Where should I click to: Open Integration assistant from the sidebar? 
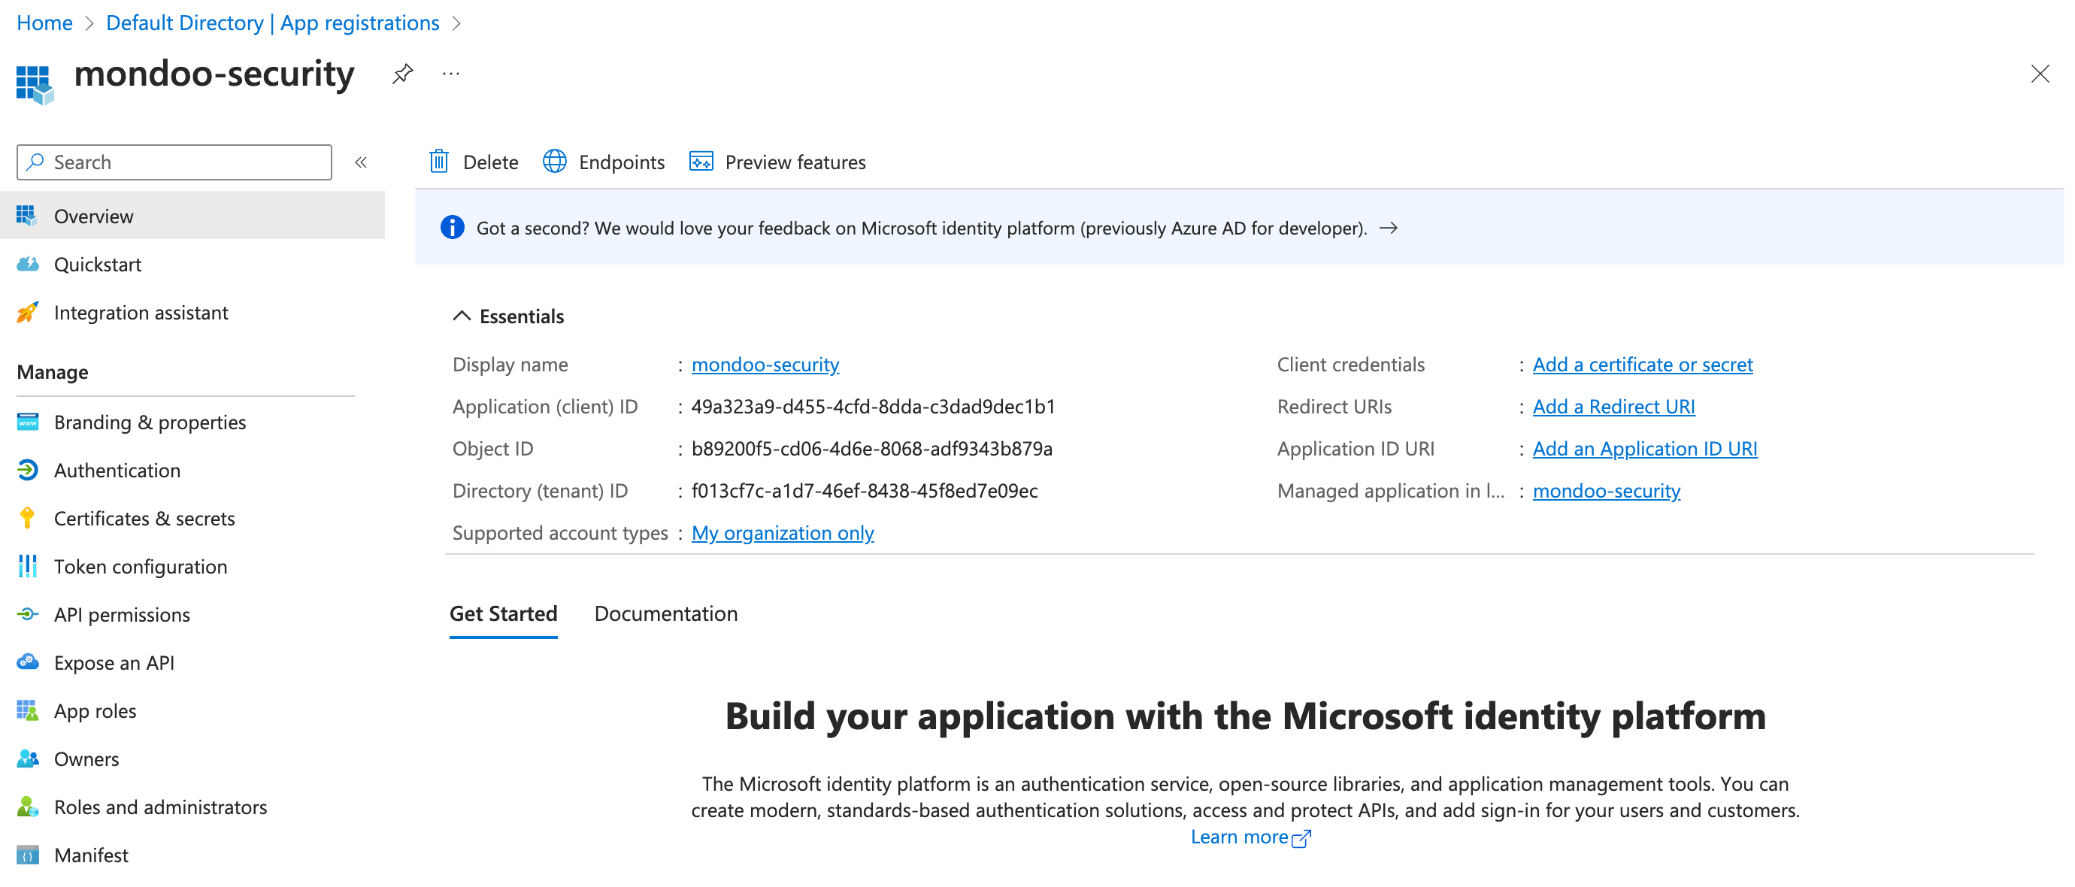point(141,313)
